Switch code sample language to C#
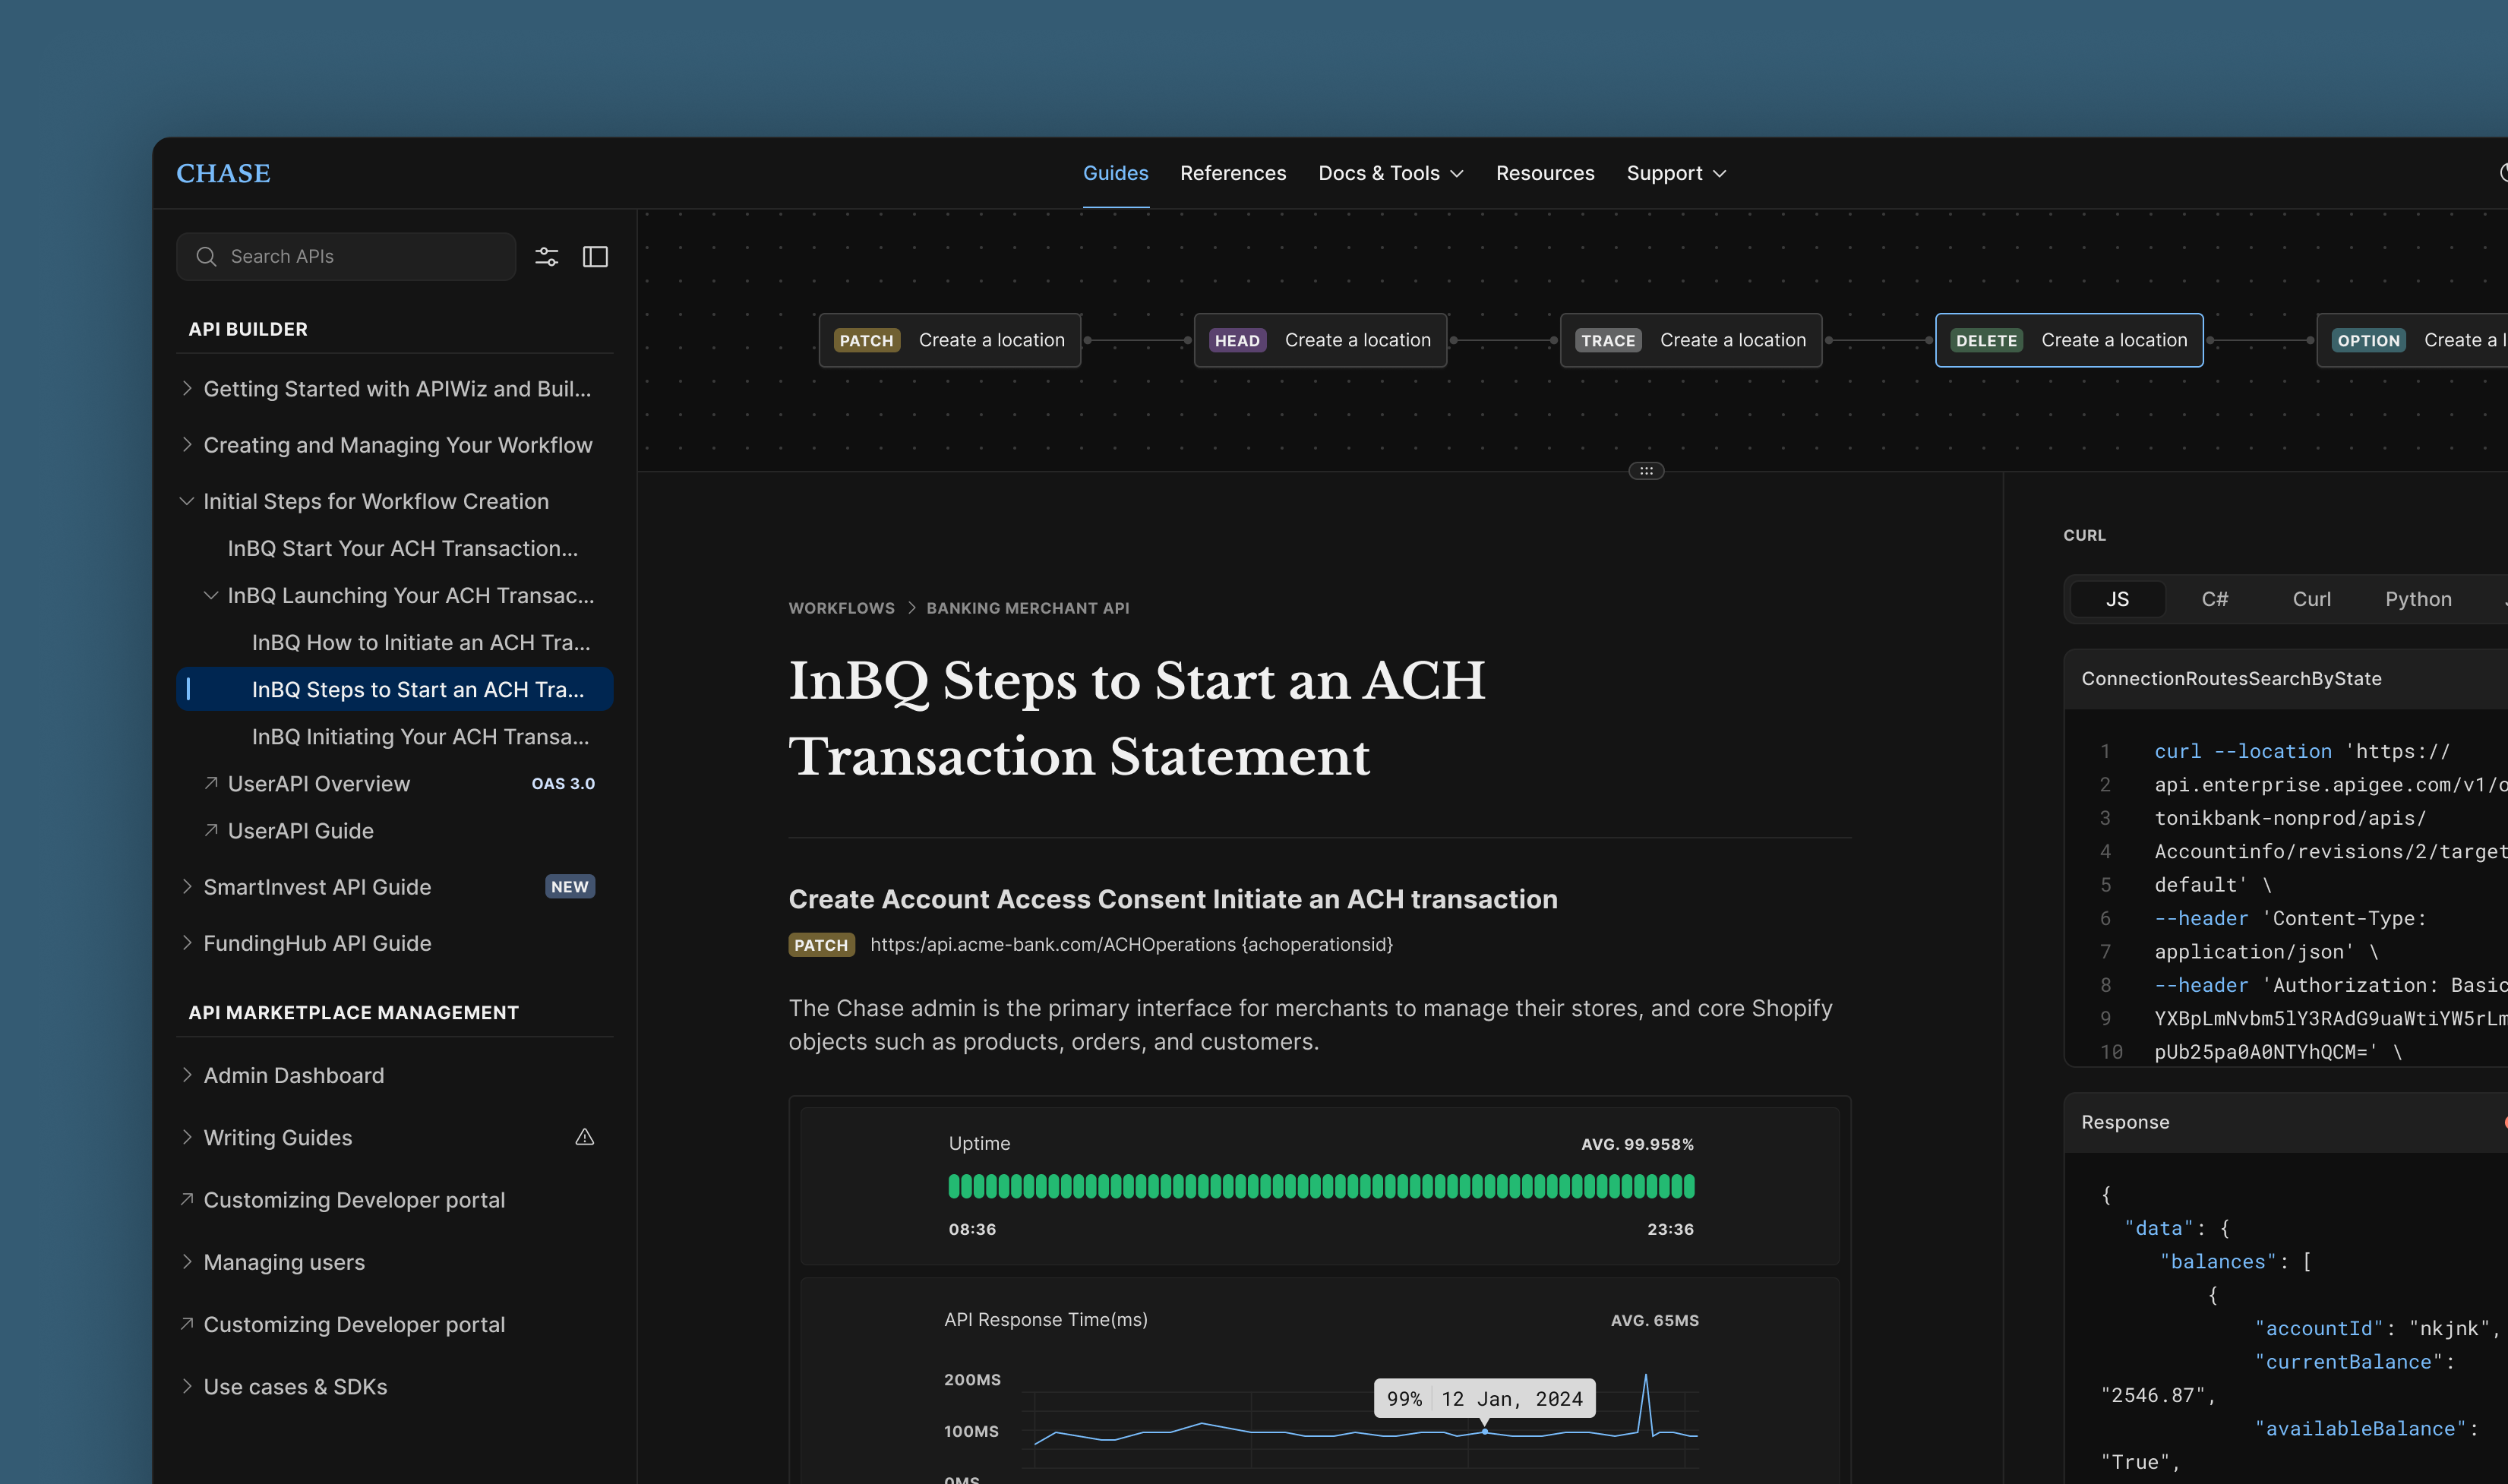Screen dimensions: 2508x1484 pos(2214,599)
